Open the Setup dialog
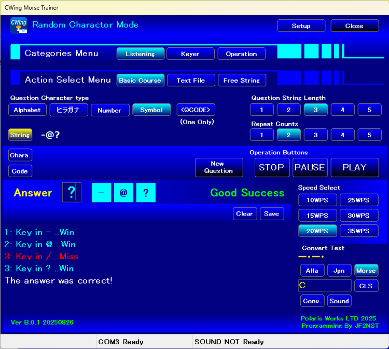 [301, 26]
